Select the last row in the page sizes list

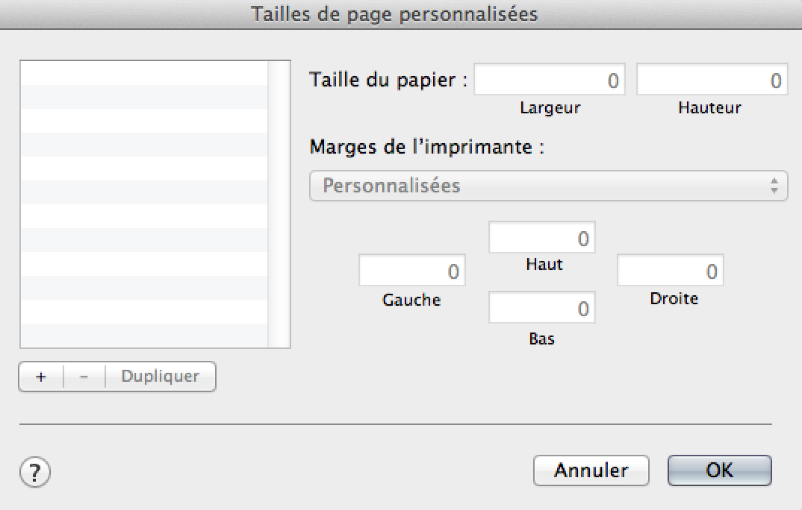[x=143, y=335]
